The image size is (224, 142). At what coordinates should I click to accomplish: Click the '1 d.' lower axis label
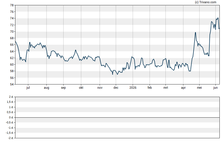pyautogui.click(x=11, y=107)
